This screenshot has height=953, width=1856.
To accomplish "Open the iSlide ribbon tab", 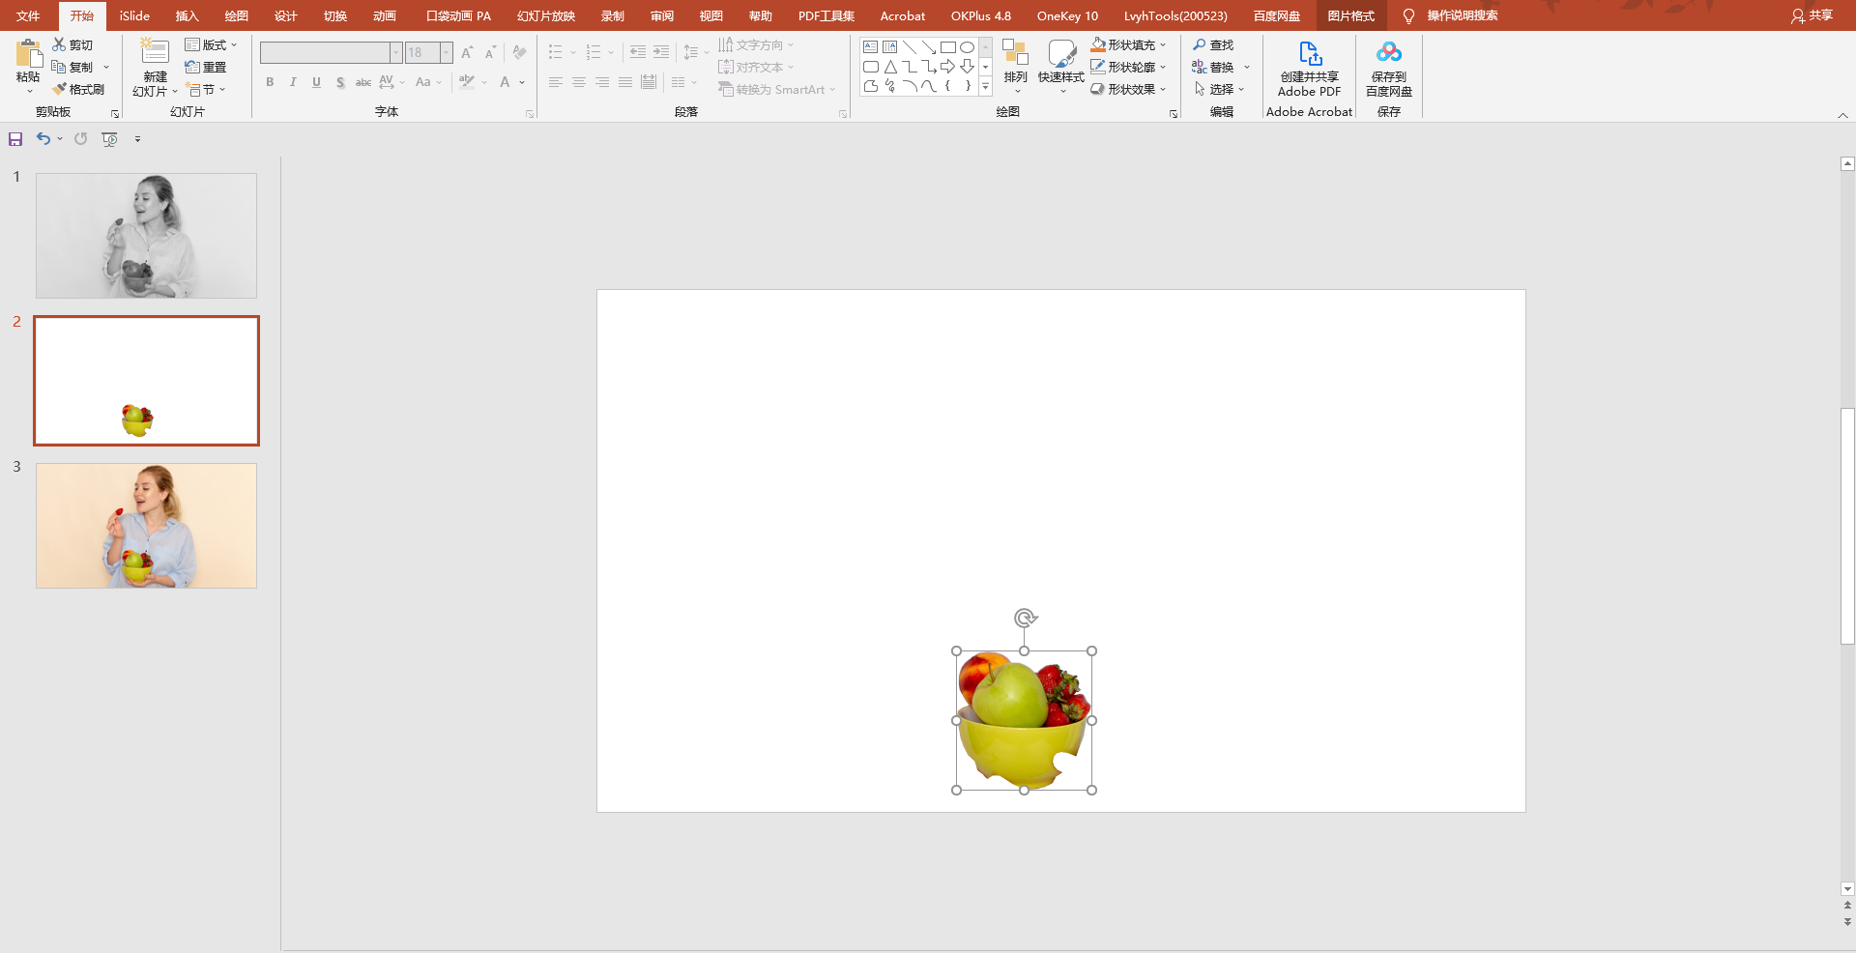I will [x=134, y=16].
